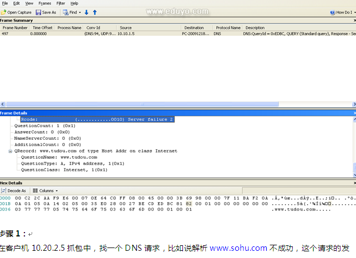Jump to previous match with up arrow
This screenshot has width=356, height=258.
94,12
